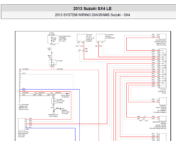Screen dimensions: 176x141
Task: Select the "YAW RATE/G SENSOR" label
Action: pos(159,122)
